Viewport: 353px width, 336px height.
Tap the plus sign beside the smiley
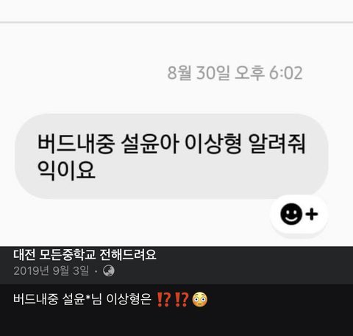click(312, 214)
